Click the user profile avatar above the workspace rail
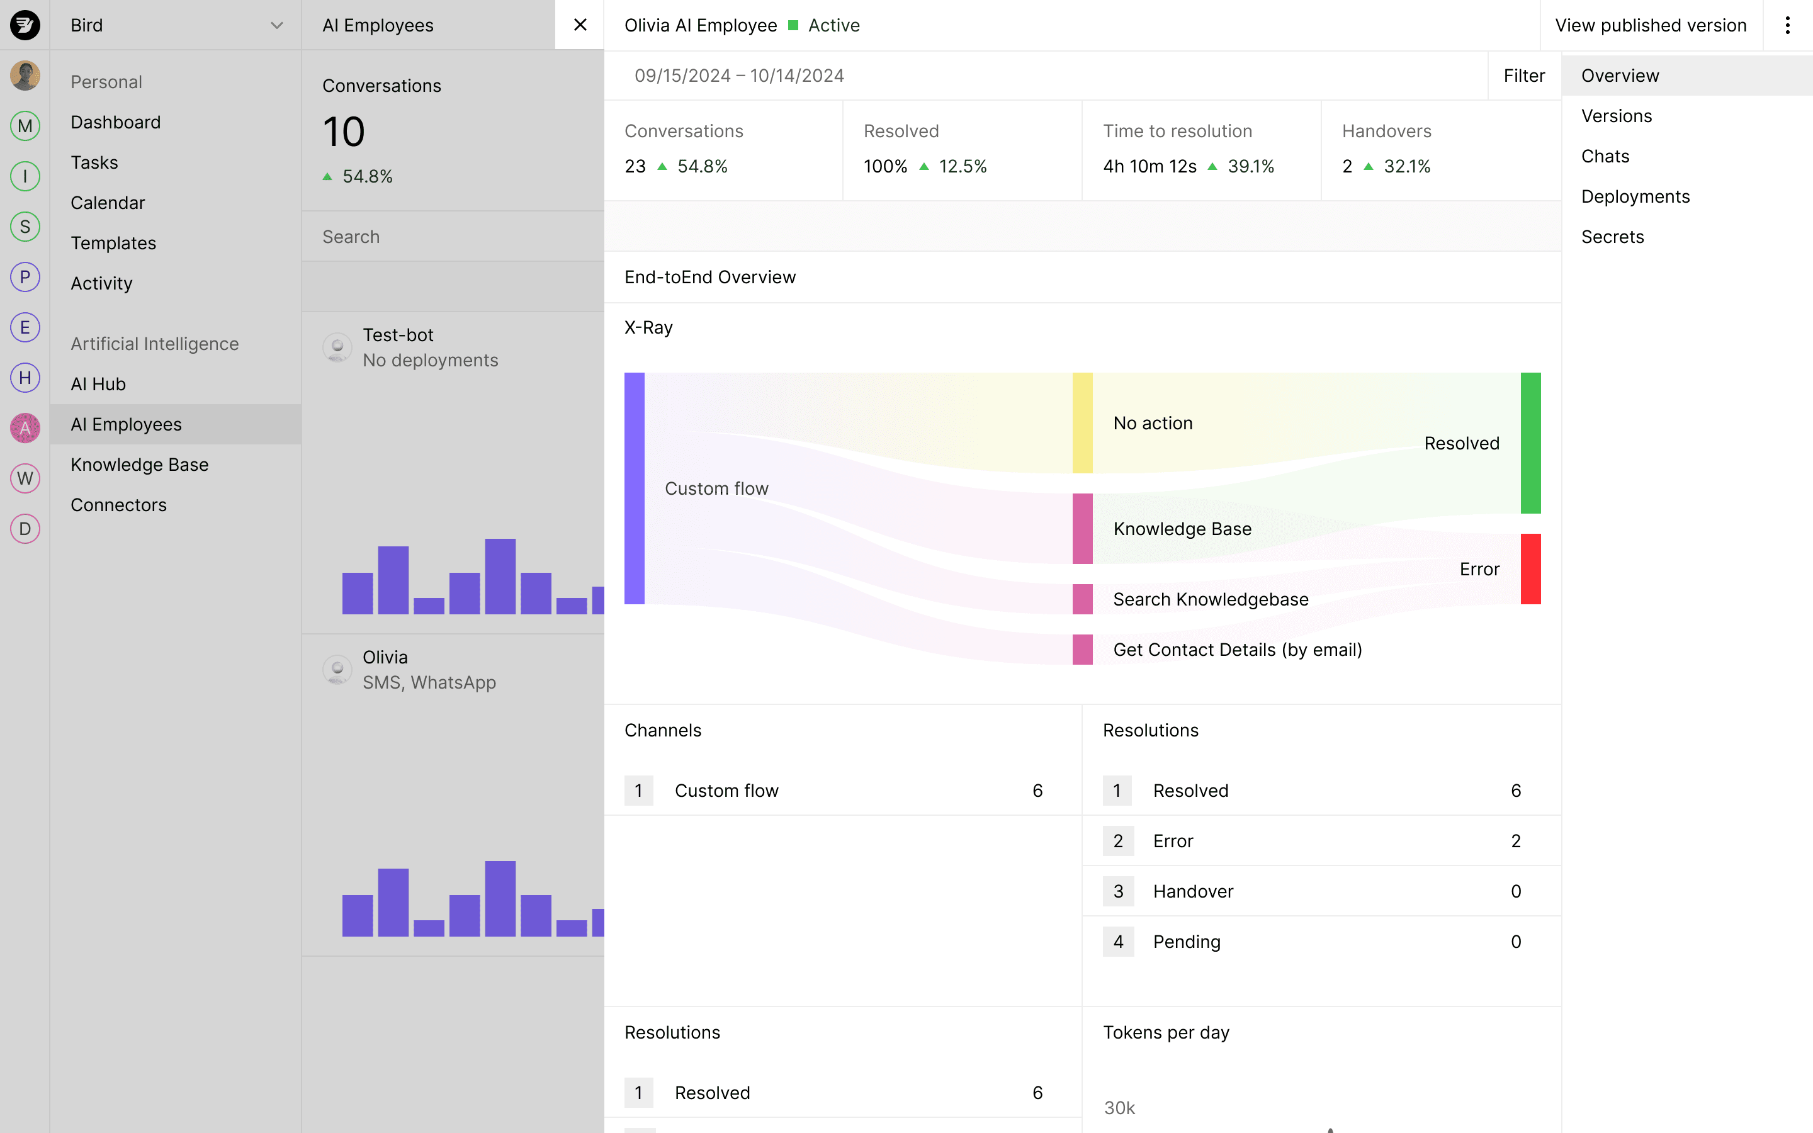Image resolution: width=1813 pixels, height=1133 pixels. click(x=25, y=76)
